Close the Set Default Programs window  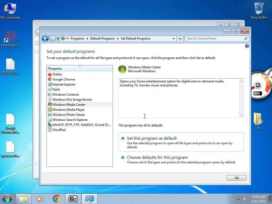[245, 31]
